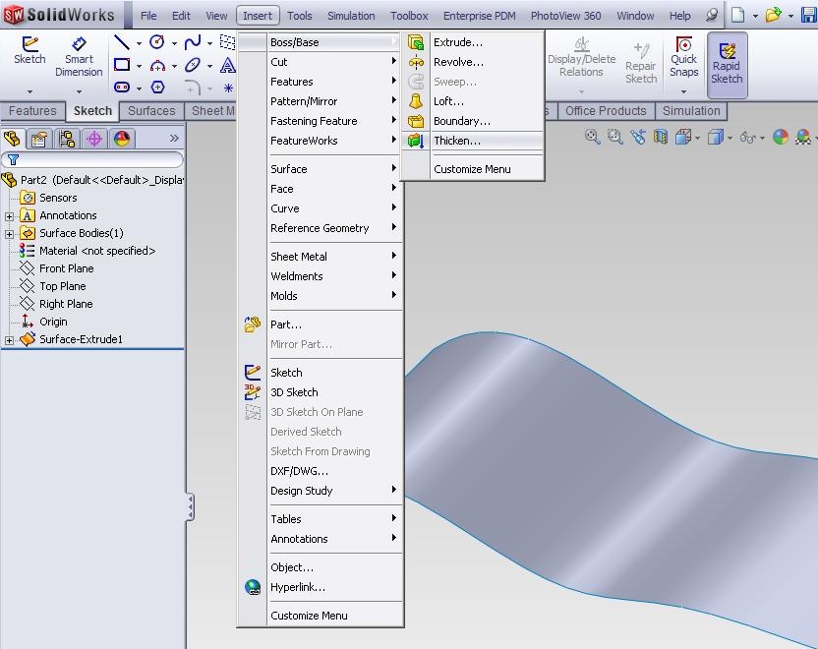This screenshot has width=818, height=649.
Task: Click the panel collapse handle
Action: 190,507
